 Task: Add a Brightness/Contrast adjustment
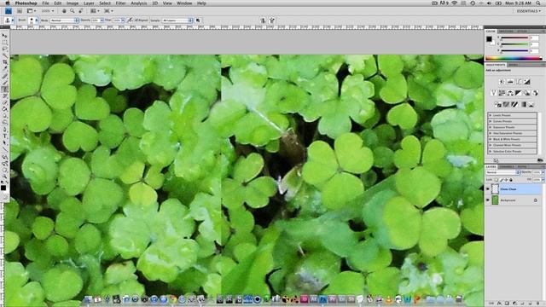pyautogui.click(x=502, y=82)
